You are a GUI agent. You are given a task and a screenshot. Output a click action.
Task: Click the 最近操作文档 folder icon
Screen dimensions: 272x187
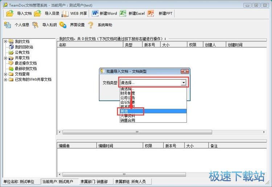click(x=11, y=63)
